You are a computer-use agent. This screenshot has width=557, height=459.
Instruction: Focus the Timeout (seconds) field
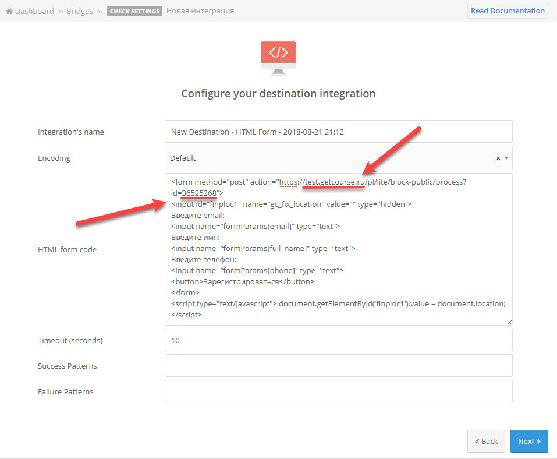pyautogui.click(x=339, y=340)
